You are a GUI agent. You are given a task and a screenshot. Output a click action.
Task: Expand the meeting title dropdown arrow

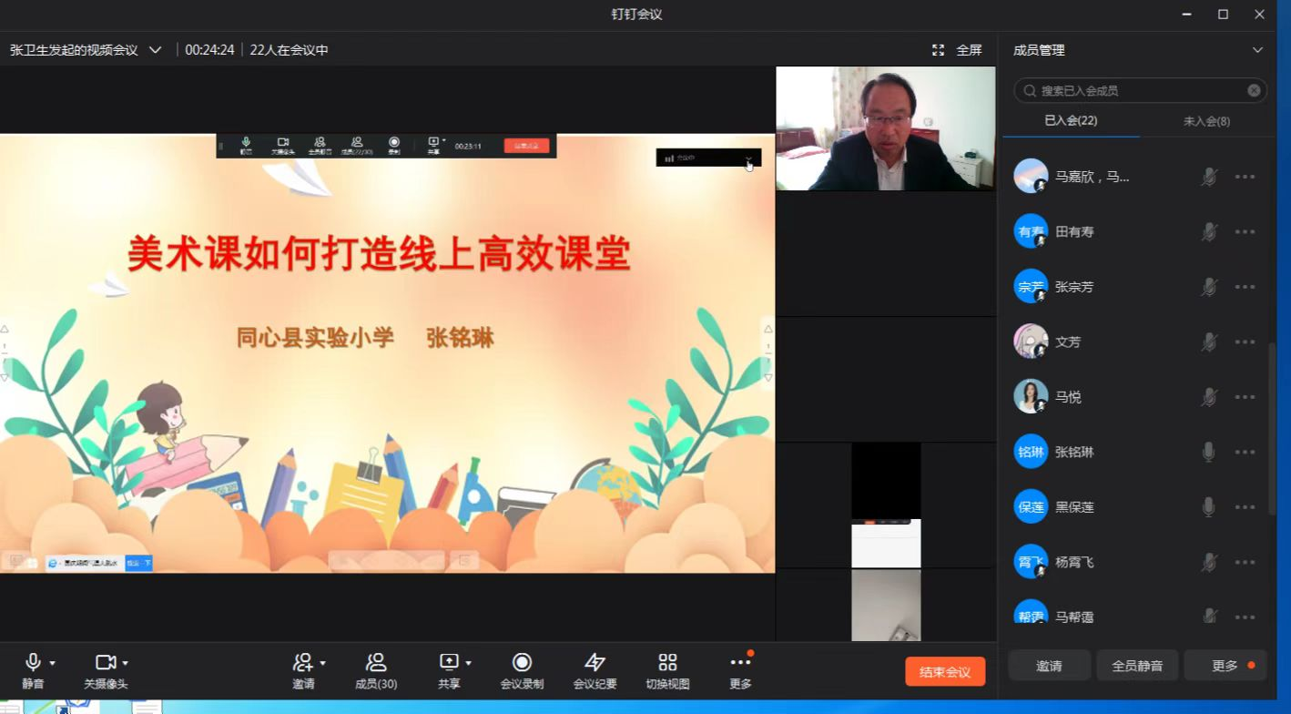(x=155, y=50)
